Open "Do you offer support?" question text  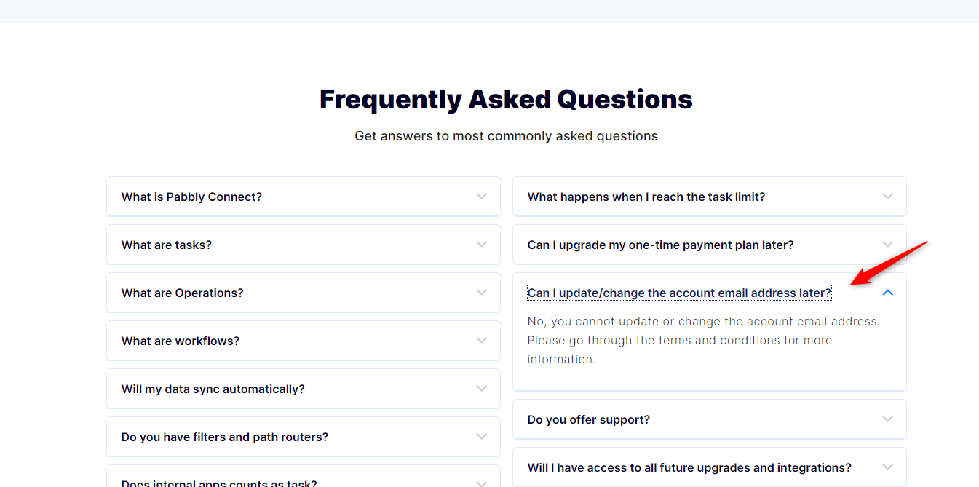(589, 420)
